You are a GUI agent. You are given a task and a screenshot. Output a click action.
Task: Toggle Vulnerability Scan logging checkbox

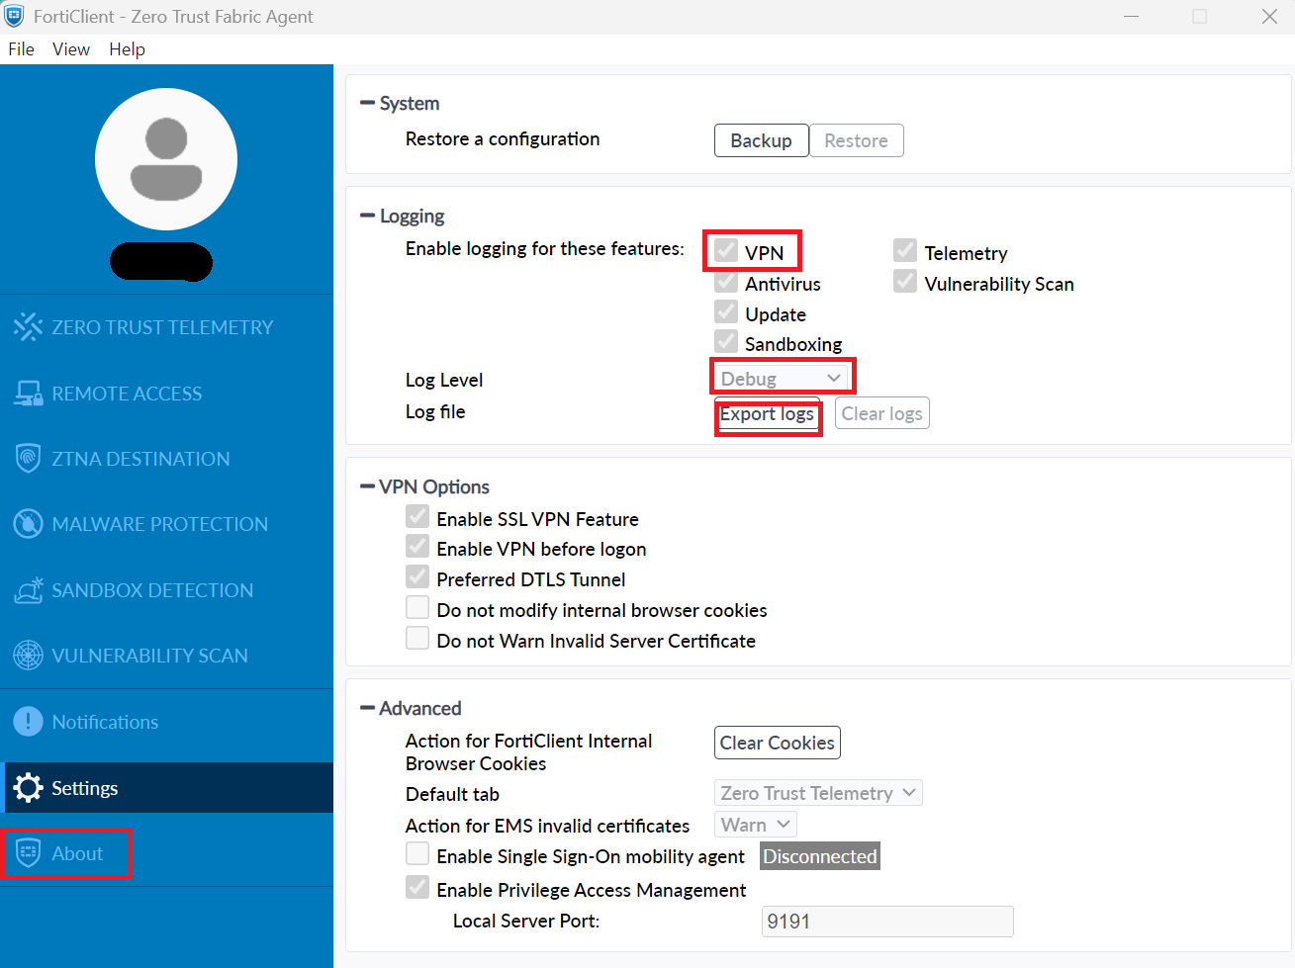point(905,282)
